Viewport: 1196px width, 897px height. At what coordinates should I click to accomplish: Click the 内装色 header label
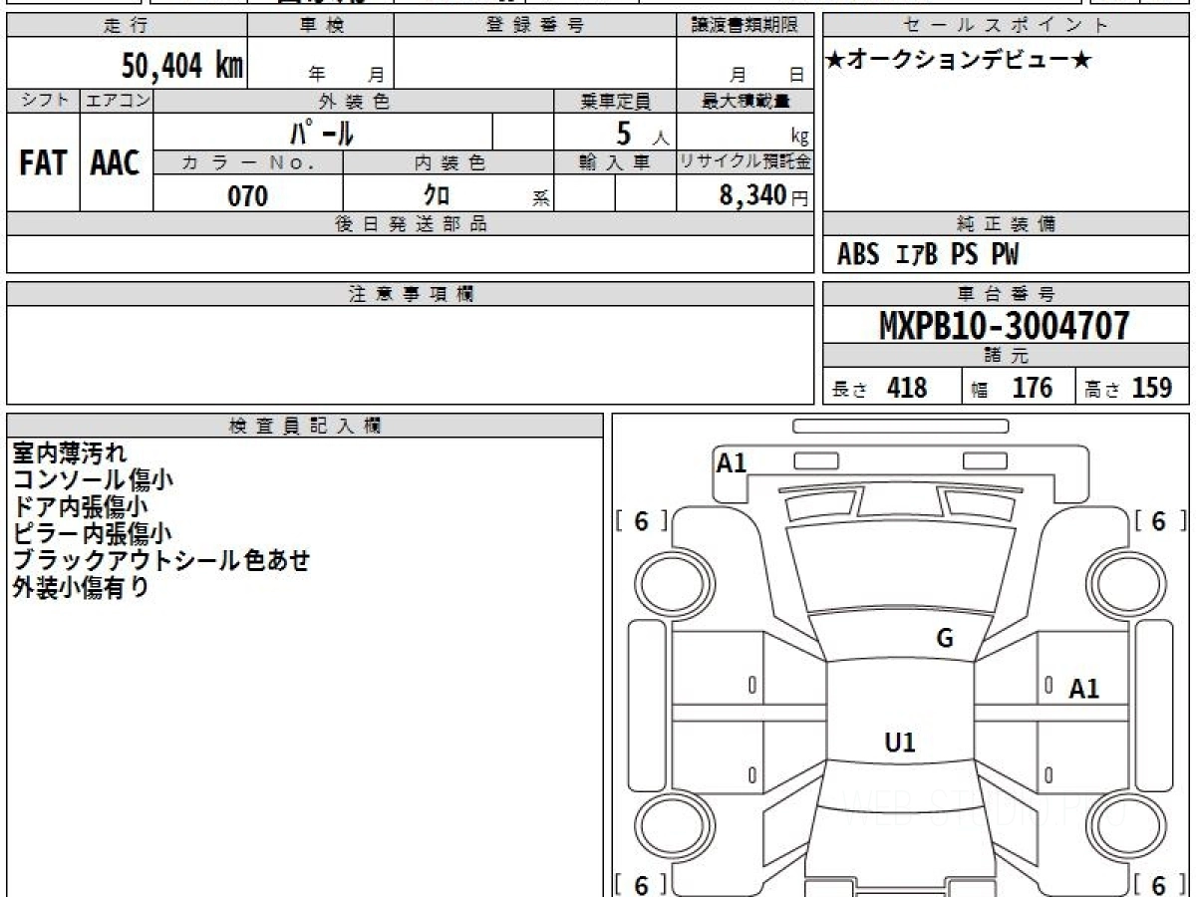(x=449, y=163)
